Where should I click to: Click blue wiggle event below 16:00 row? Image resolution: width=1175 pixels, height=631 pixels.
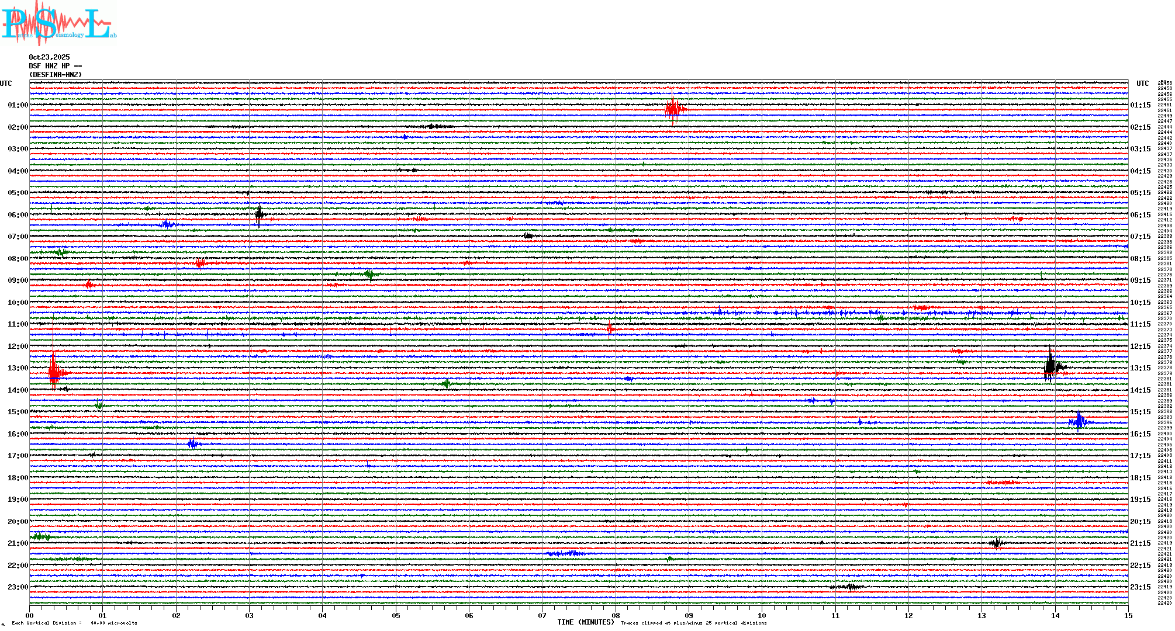click(x=193, y=443)
